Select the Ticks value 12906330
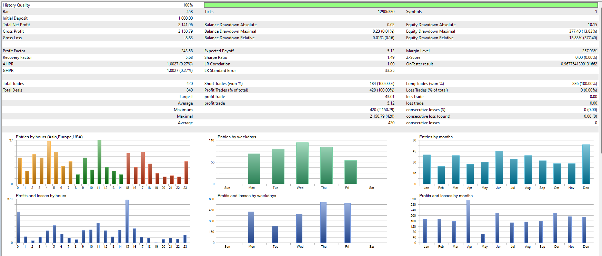Screen dimensions: 602x256 tap(386, 12)
